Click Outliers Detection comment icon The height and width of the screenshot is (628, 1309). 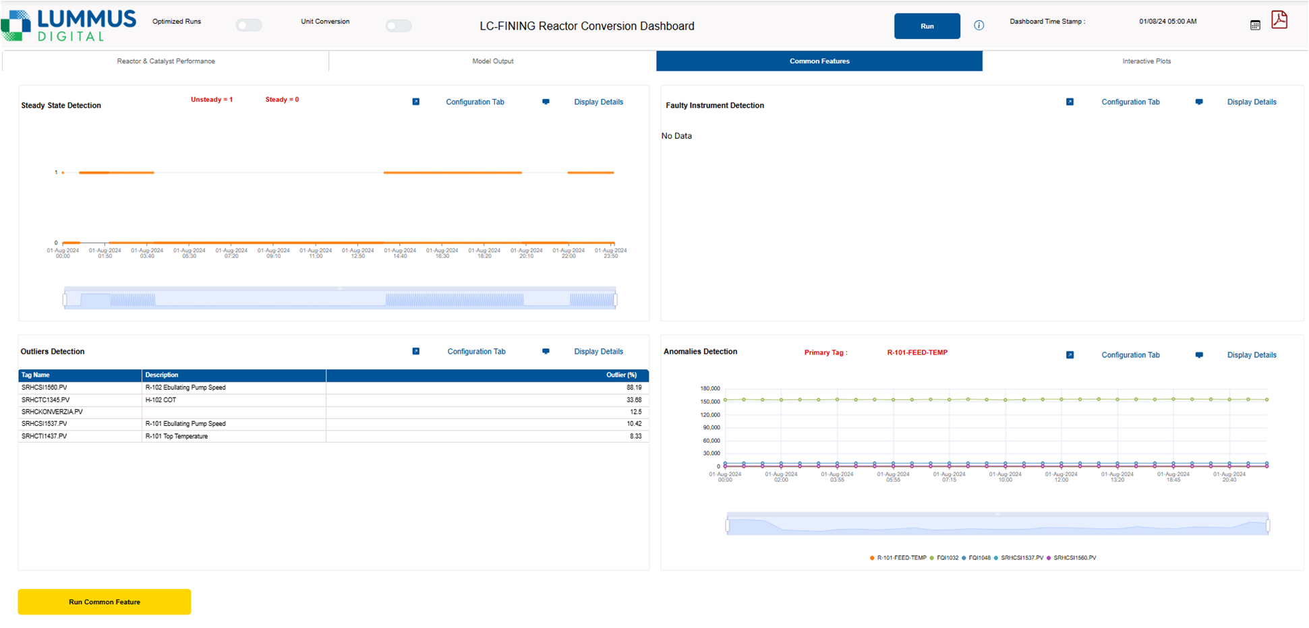546,351
